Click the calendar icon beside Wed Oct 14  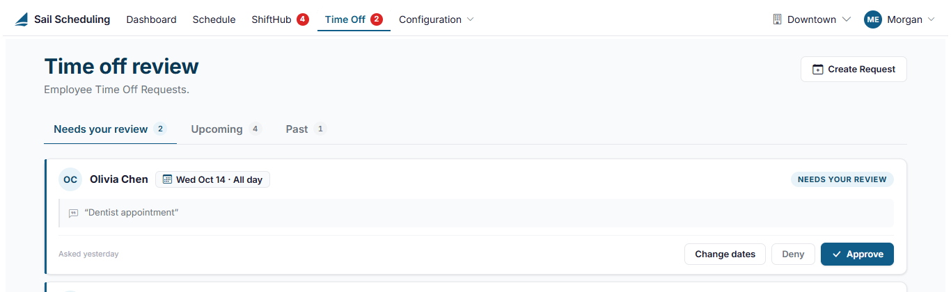[x=167, y=179]
